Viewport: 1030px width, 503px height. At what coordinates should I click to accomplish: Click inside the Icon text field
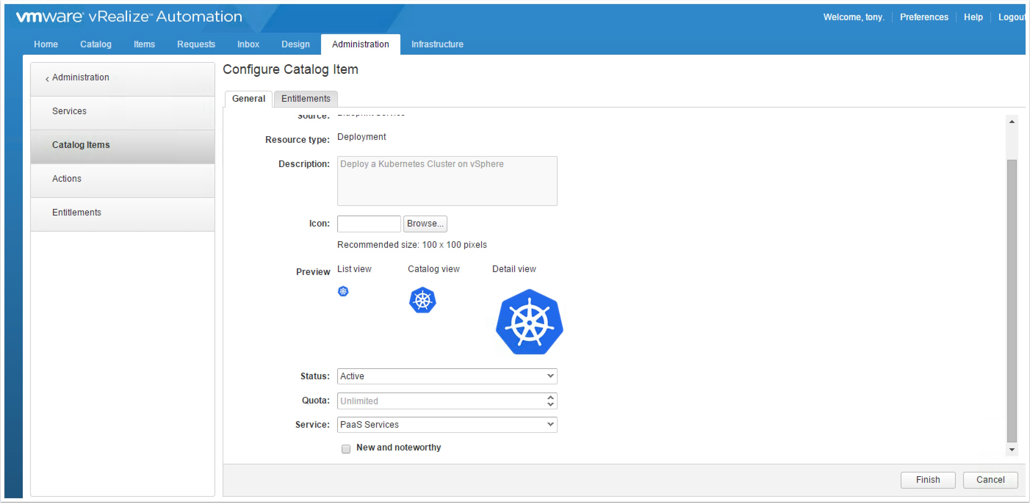368,224
